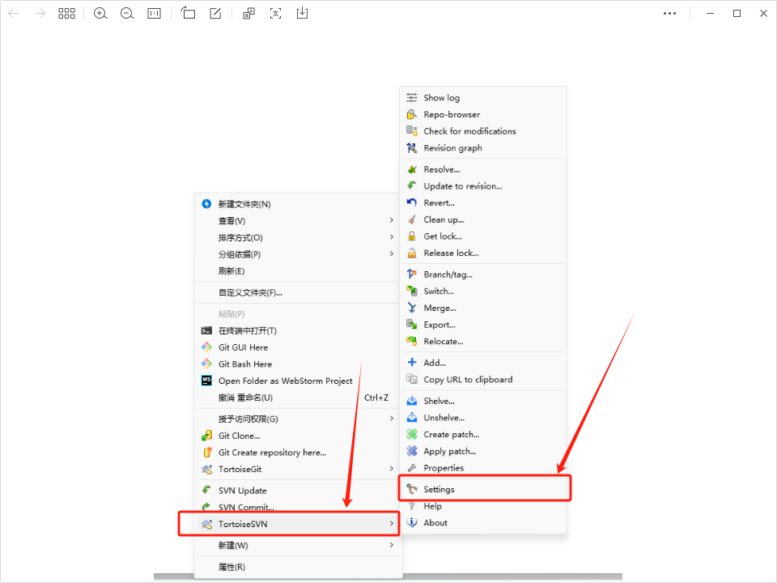Open the three-dot more options menu

pyautogui.click(x=669, y=14)
